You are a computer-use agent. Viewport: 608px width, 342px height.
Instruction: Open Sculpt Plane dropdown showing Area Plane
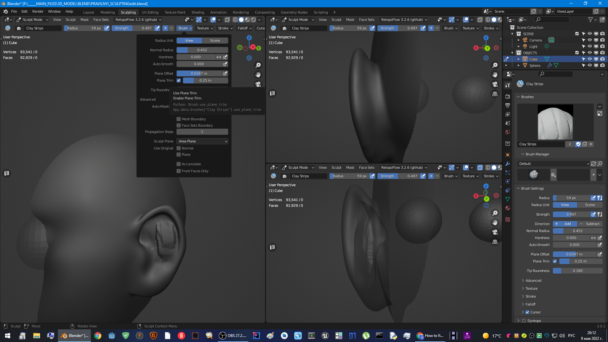click(x=202, y=141)
